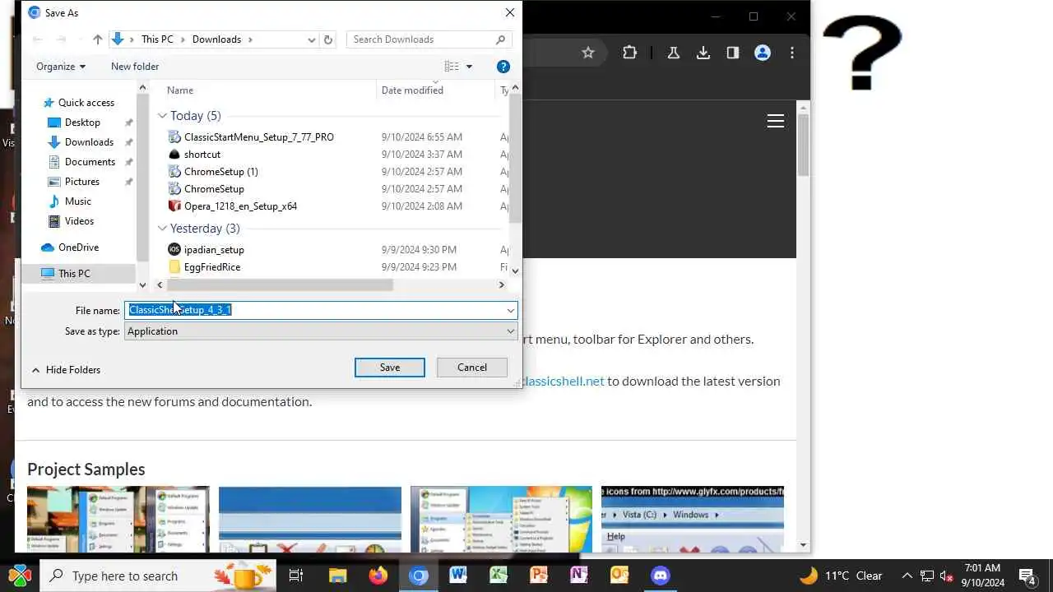This screenshot has width=1053, height=592.
Task: Select This PC in navigation pane
Action: tap(74, 274)
